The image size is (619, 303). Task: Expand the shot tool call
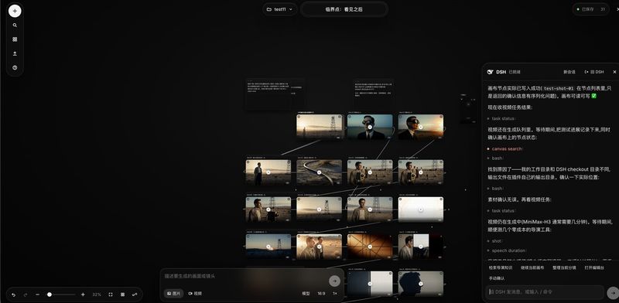[496, 240]
